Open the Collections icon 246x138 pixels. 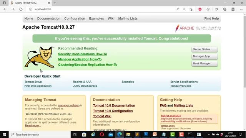224,9
